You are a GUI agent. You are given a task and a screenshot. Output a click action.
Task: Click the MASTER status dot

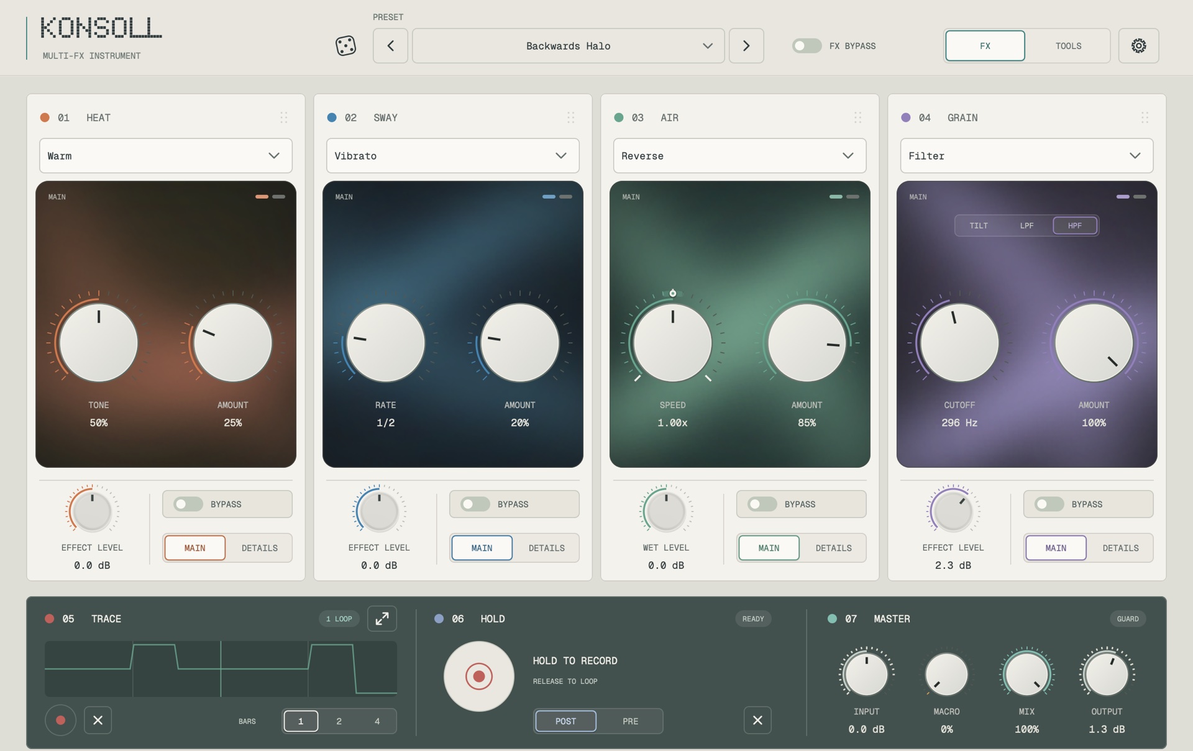(832, 619)
